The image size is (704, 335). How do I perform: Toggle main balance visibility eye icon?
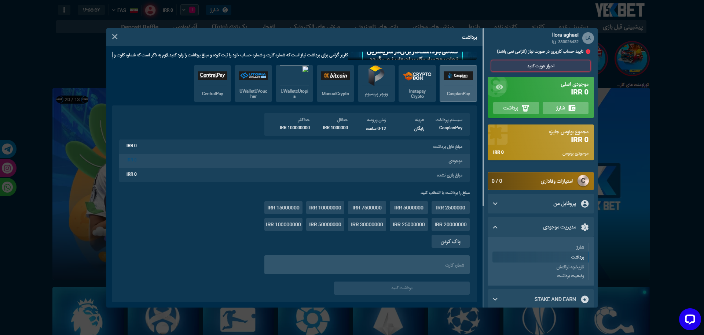coord(499,87)
